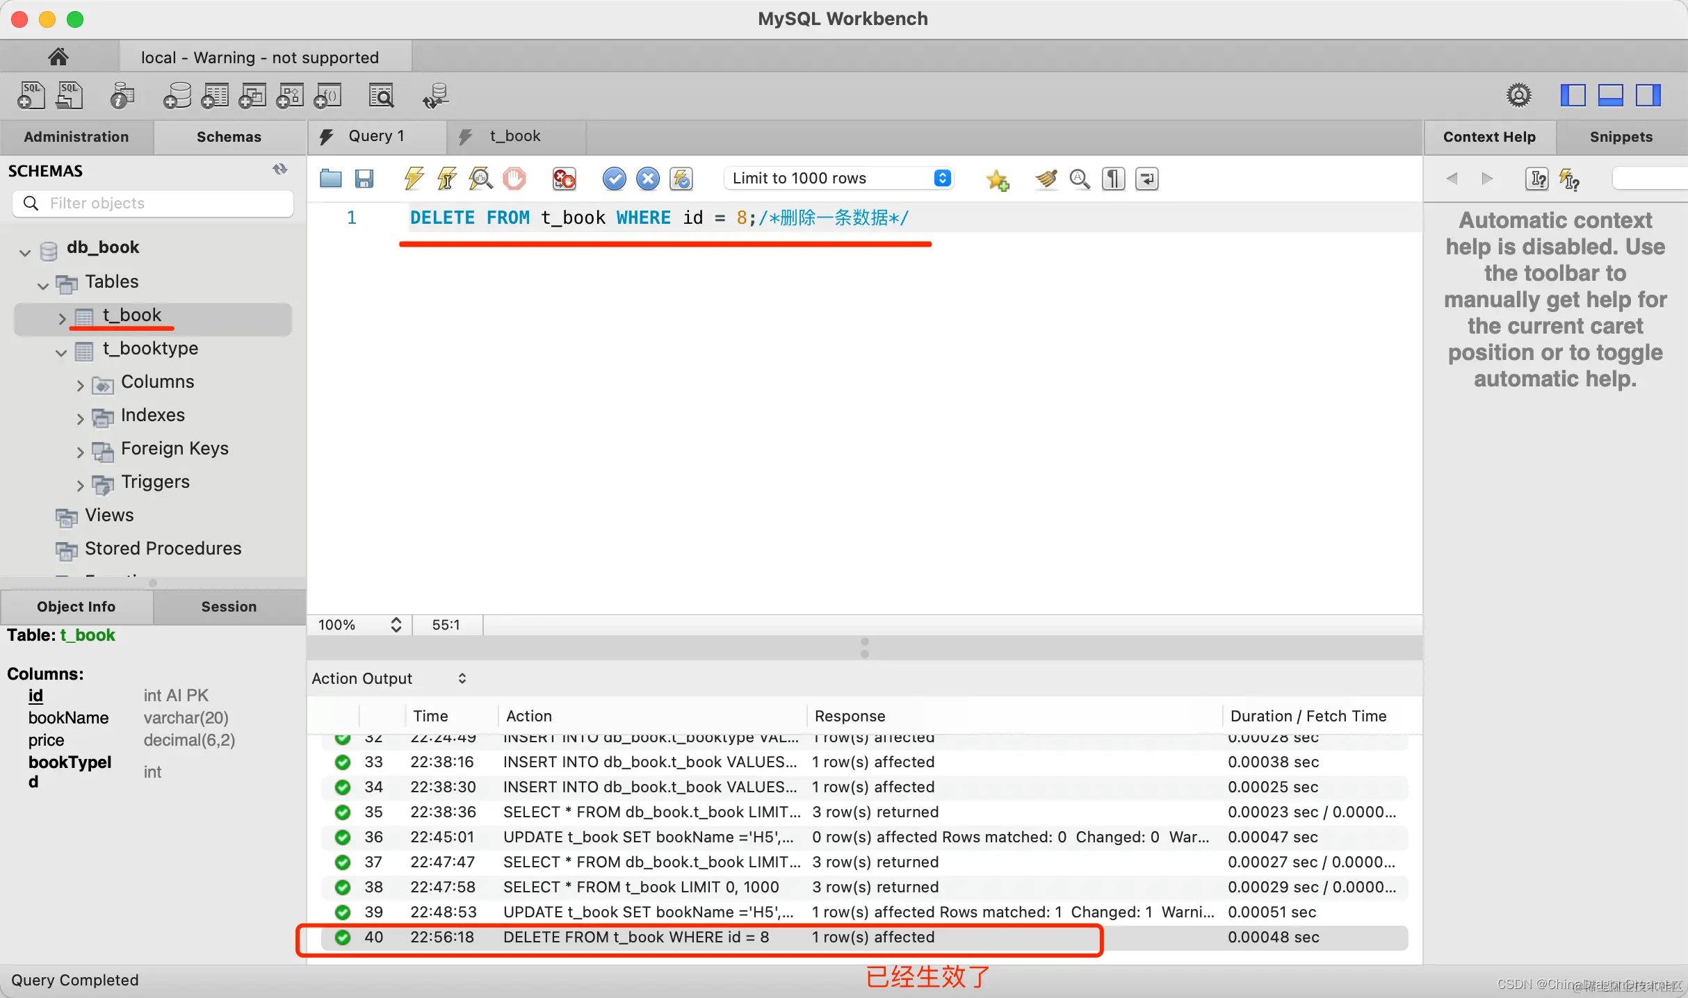The height and width of the screenshot is (998, 1688).
Task: Click Create new schema database icon
Action: pos(177,96)
